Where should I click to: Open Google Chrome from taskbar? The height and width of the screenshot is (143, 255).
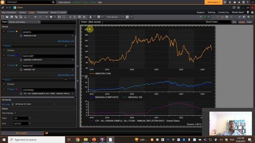point(78,139)
